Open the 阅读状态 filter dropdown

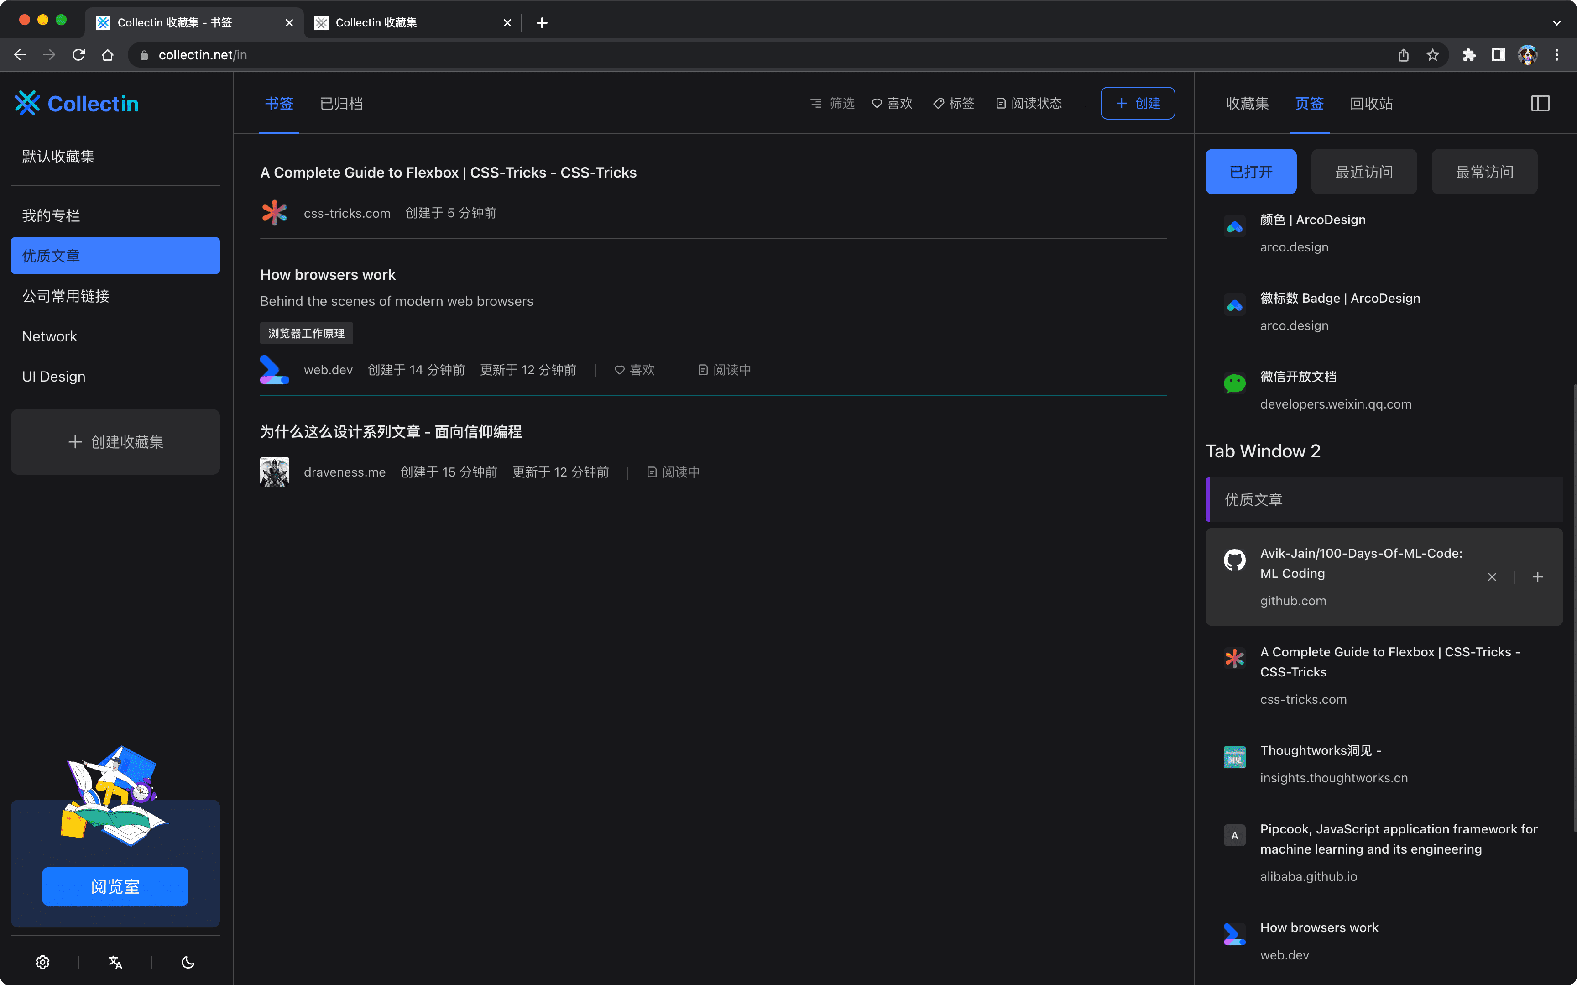(1029, 103)
